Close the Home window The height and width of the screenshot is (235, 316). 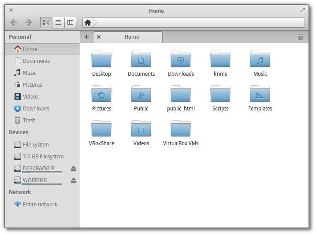[11, 10]
